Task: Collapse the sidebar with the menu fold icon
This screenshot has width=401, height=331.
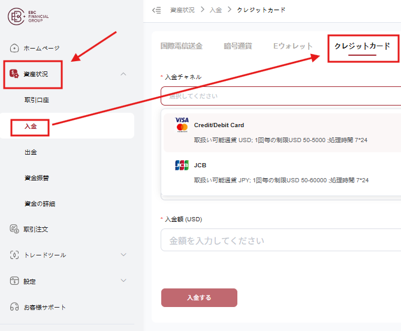Action: pyautogui.click(x=156, y=10)
